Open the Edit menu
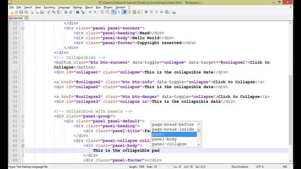 (x=19, y=8)
